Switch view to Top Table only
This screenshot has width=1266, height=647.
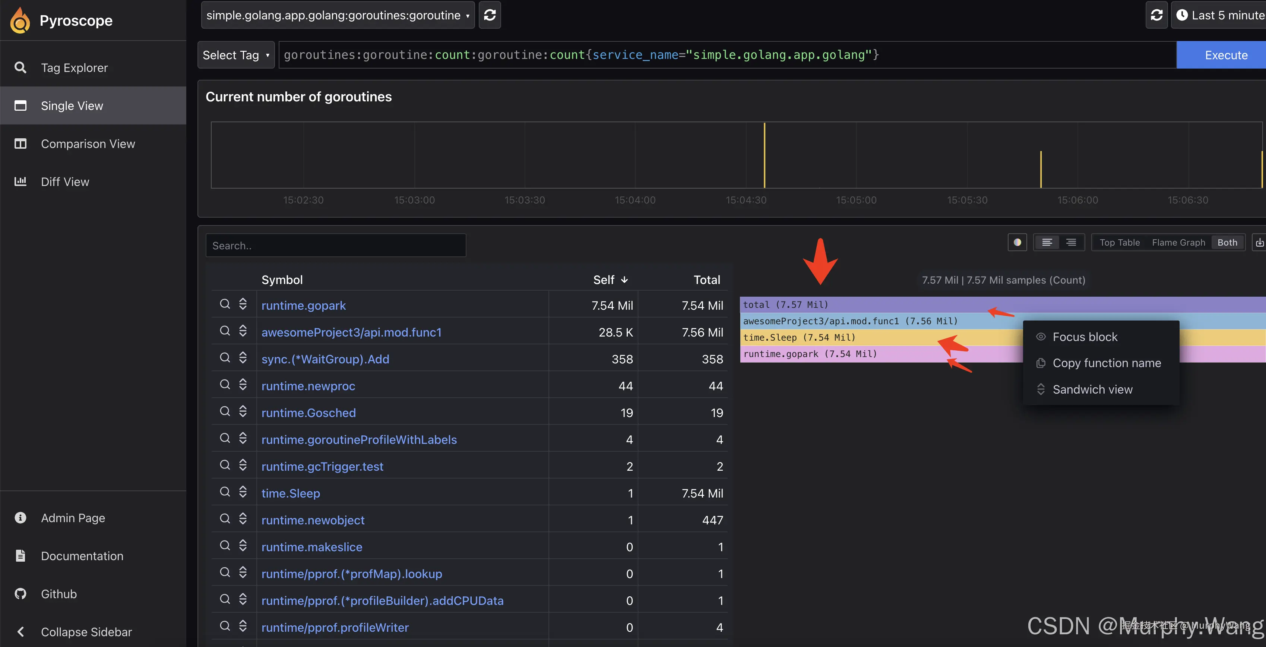tap(1119, 242)
